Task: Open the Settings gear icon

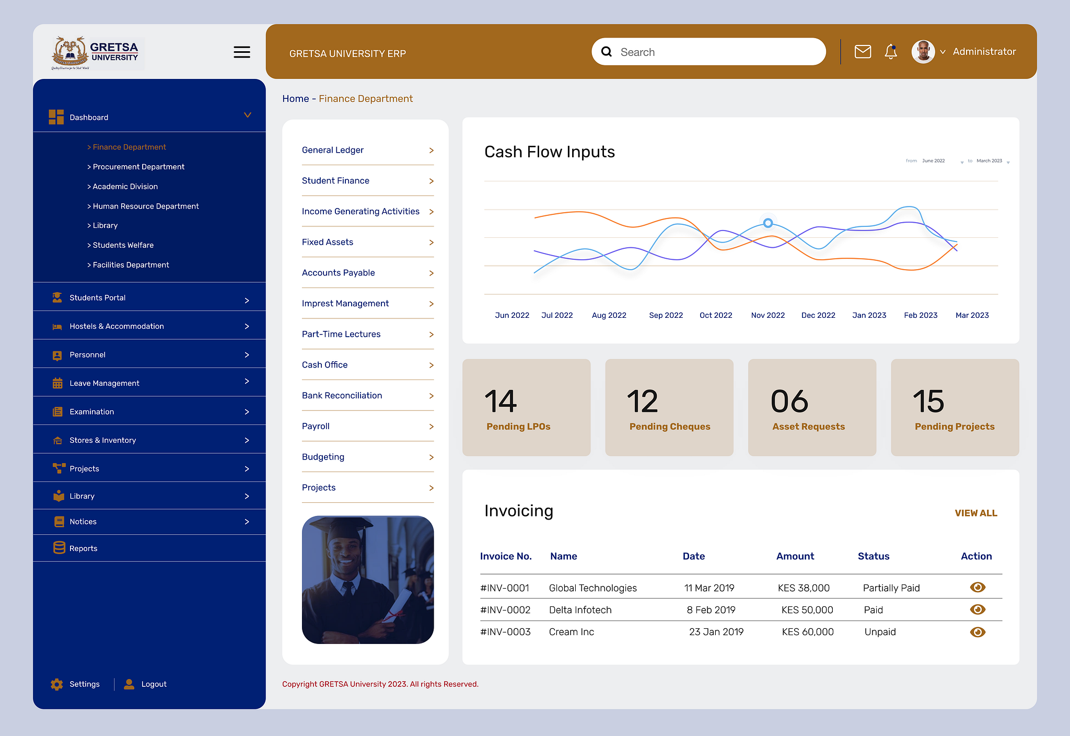Action: [x=56, y=684]
